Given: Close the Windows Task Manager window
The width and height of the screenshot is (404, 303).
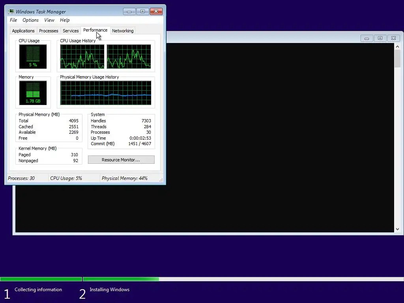Looking at the screenshot, I should (156, 11).
